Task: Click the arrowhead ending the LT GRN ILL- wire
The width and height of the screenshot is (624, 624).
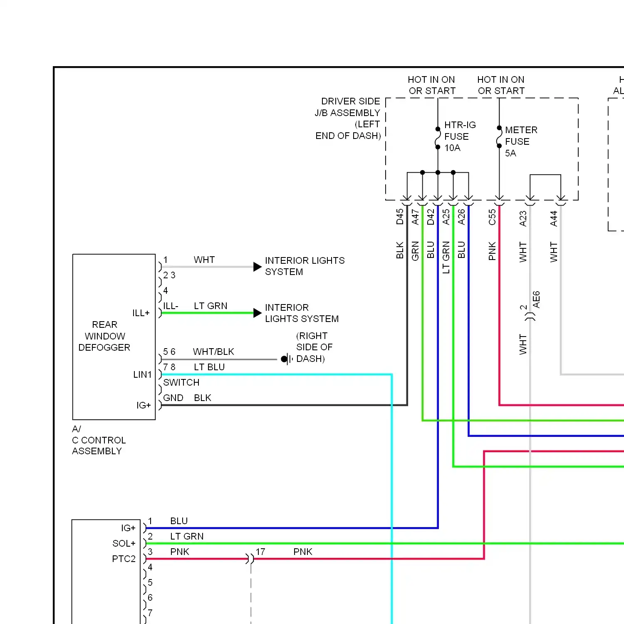Action: coord(258,313)
